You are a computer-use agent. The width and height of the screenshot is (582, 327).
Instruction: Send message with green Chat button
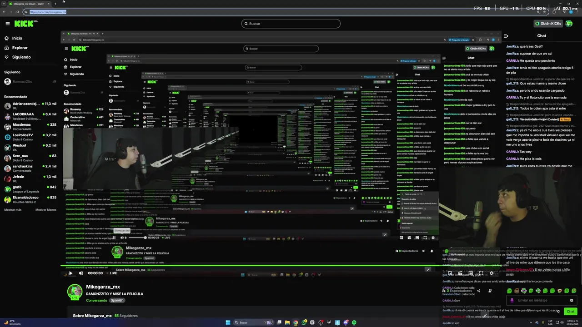tap(571, 312)
